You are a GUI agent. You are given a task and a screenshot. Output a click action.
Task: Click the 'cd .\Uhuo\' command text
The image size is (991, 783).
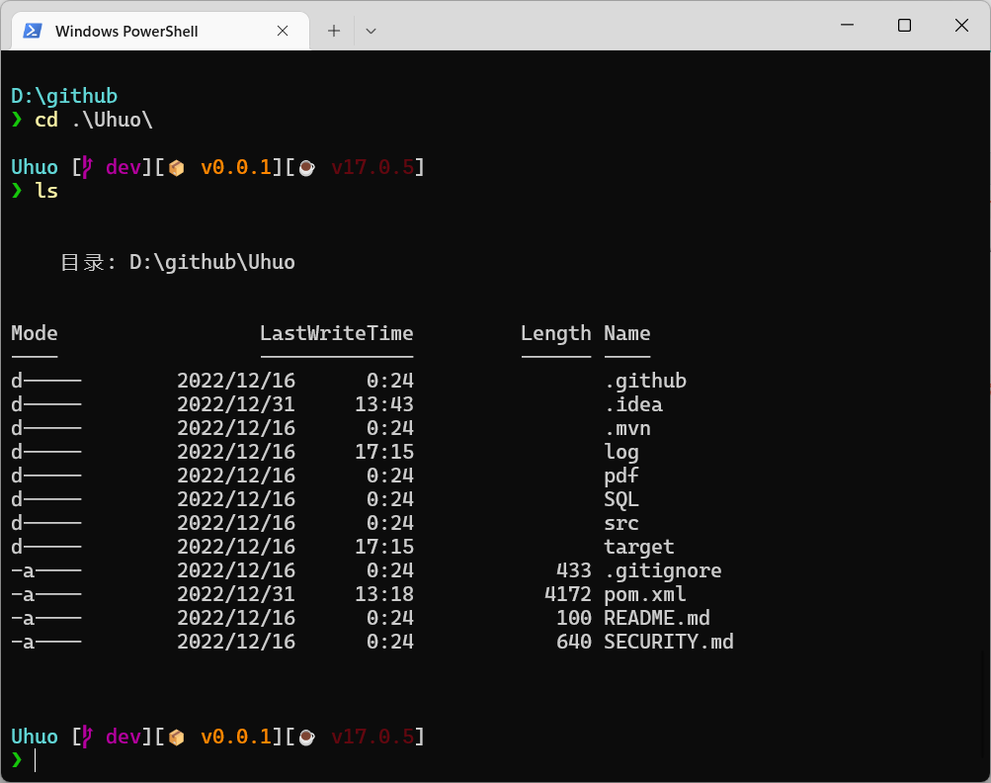pos(94,120)
